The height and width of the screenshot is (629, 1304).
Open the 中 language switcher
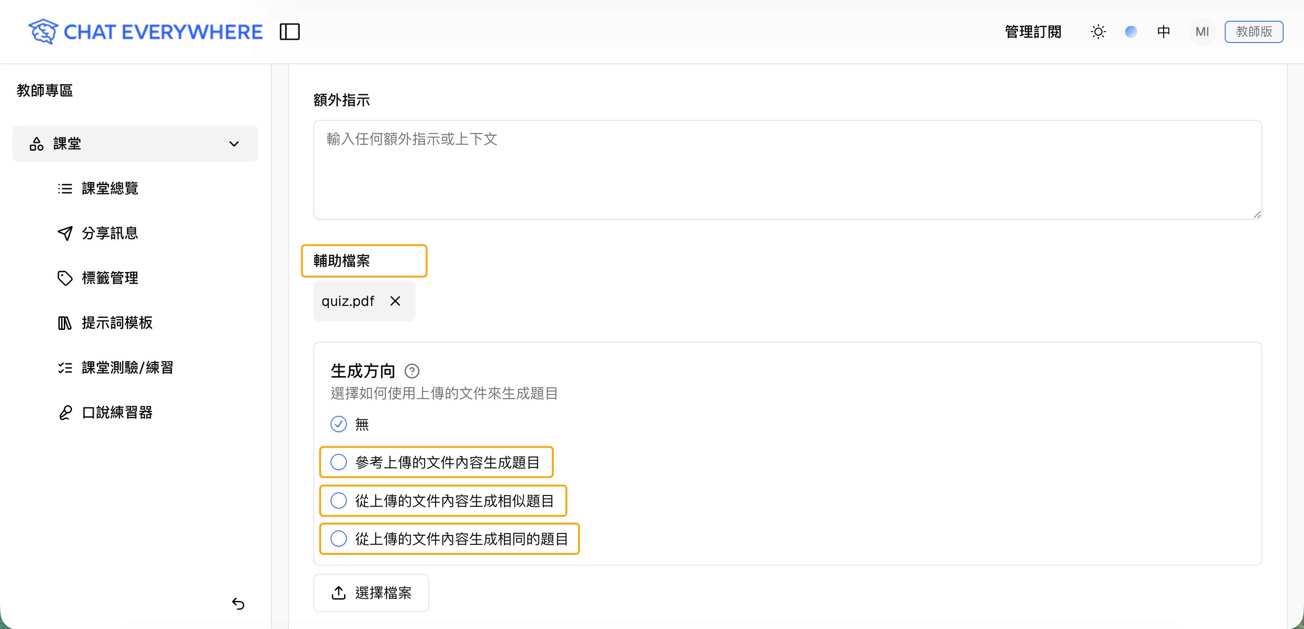point(1163,32)
